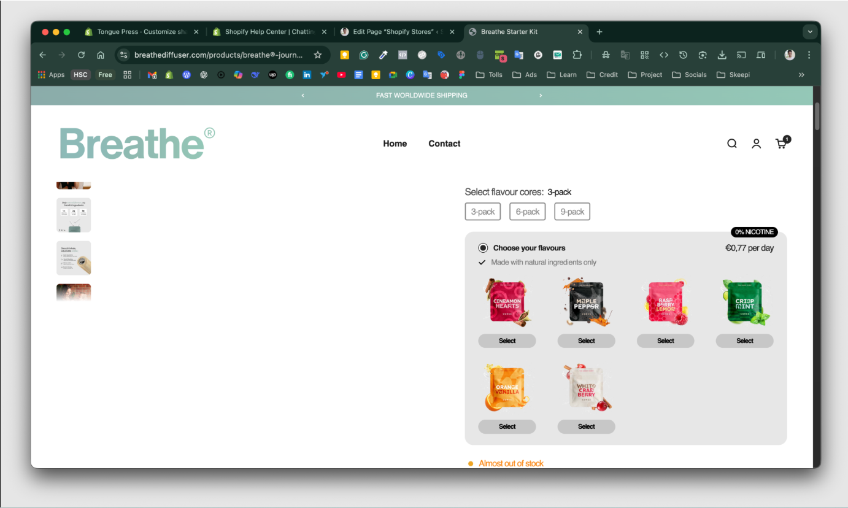Expand the Socials bookmarks folder
Image resolution: width=848 pixels, height=508 pixels.
(x=689, y=75)
